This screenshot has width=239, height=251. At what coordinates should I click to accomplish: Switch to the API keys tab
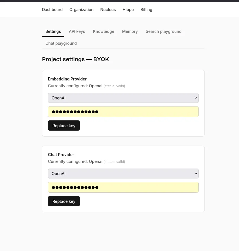[x=77, y=31]
